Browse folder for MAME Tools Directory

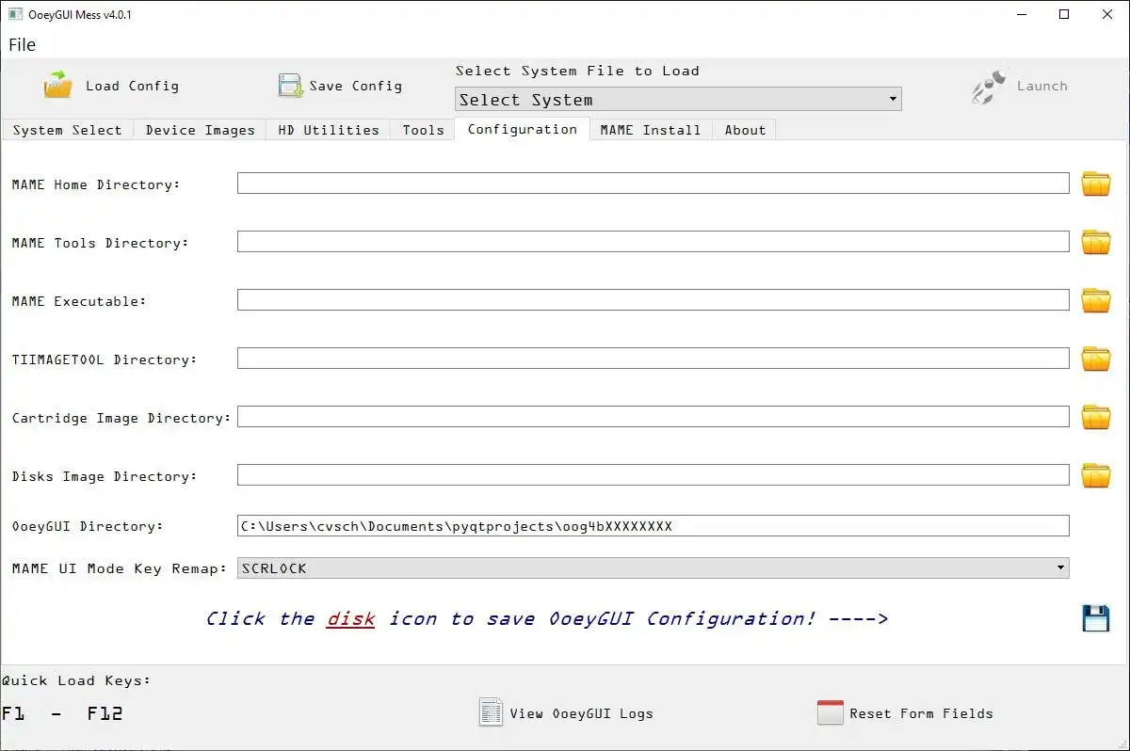pos(1096,242)
